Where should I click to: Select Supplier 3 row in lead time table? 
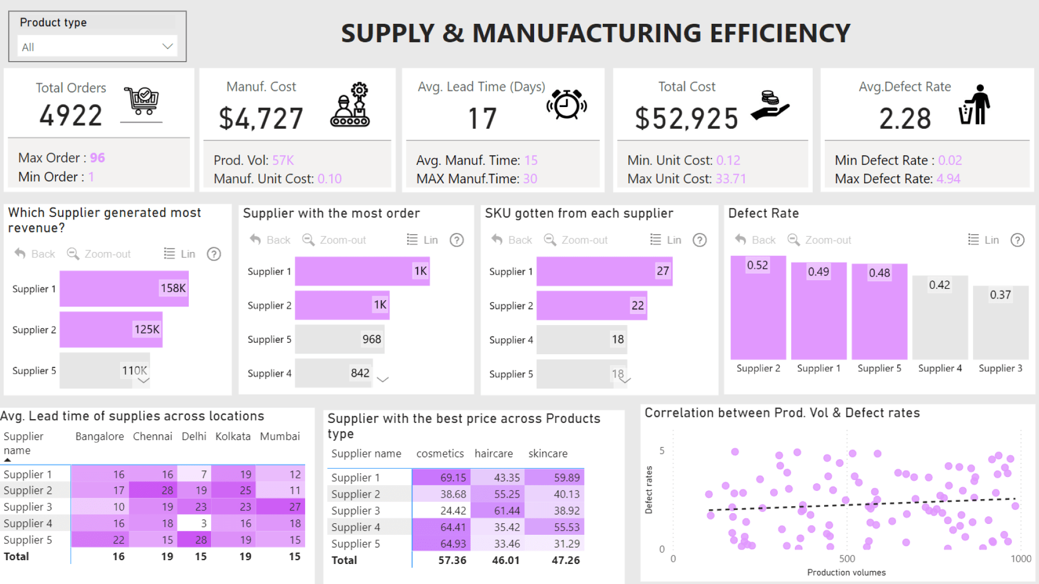point(154,507)
